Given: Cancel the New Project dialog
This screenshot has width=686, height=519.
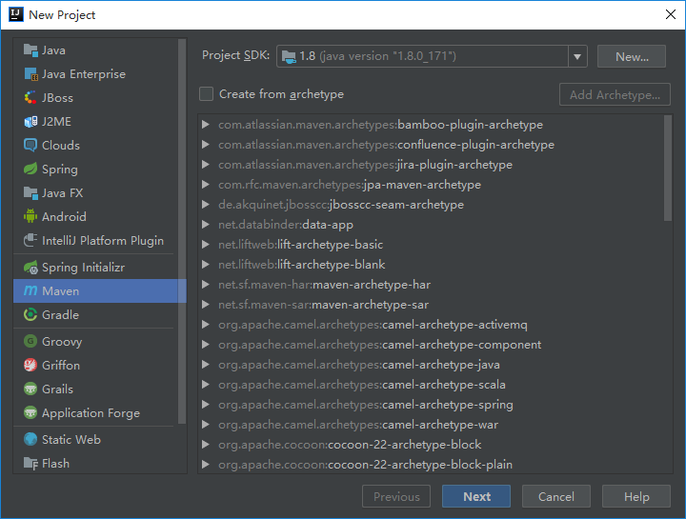Looking at the screenshot, I should 556,496.
